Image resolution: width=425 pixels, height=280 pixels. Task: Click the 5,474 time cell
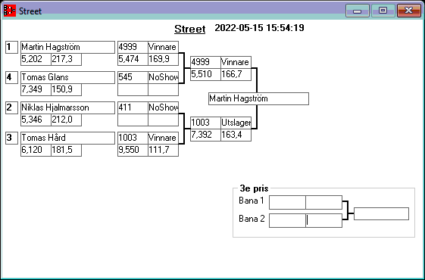tap(133, 59)
